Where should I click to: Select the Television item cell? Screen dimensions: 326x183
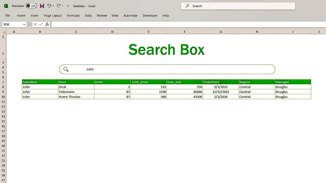76,92
